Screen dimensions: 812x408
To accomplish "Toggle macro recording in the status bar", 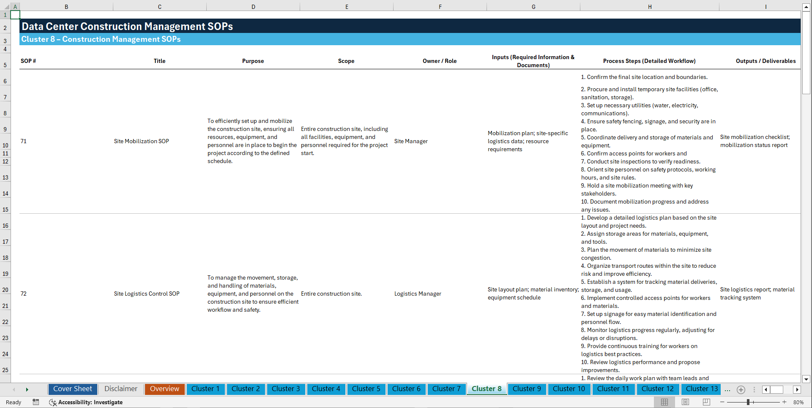I will click(36, 402).
